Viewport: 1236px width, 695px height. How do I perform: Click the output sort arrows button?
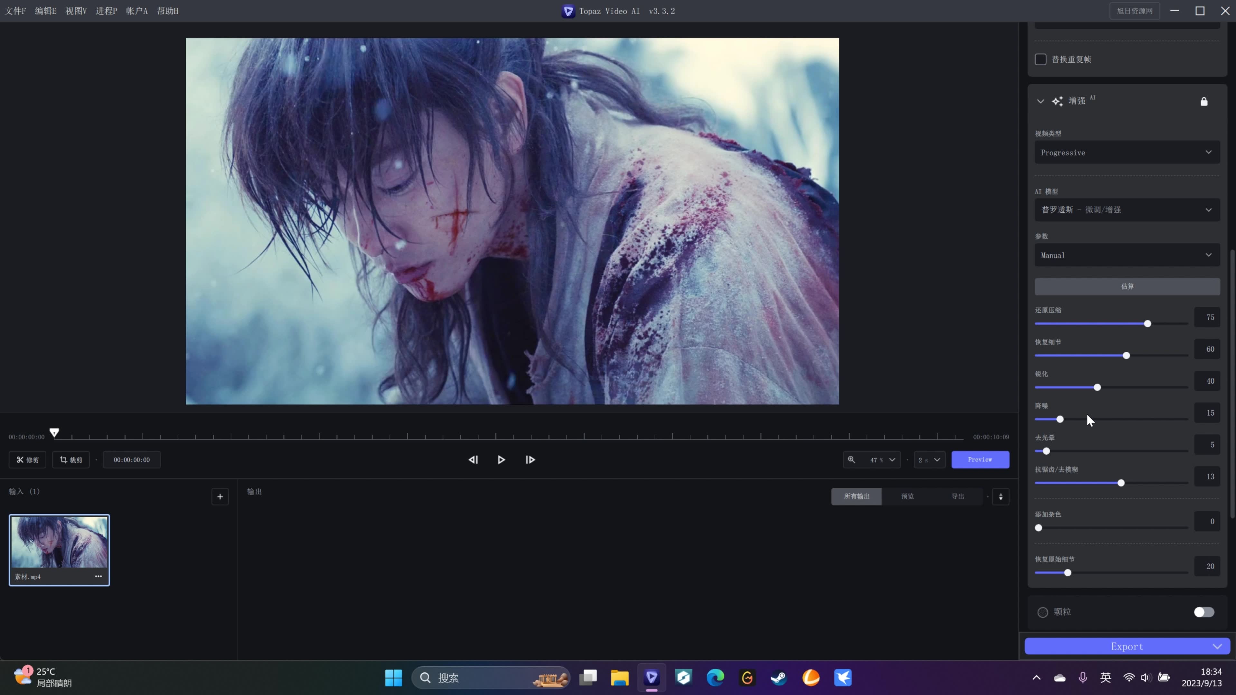click(x=1001, y=496)
